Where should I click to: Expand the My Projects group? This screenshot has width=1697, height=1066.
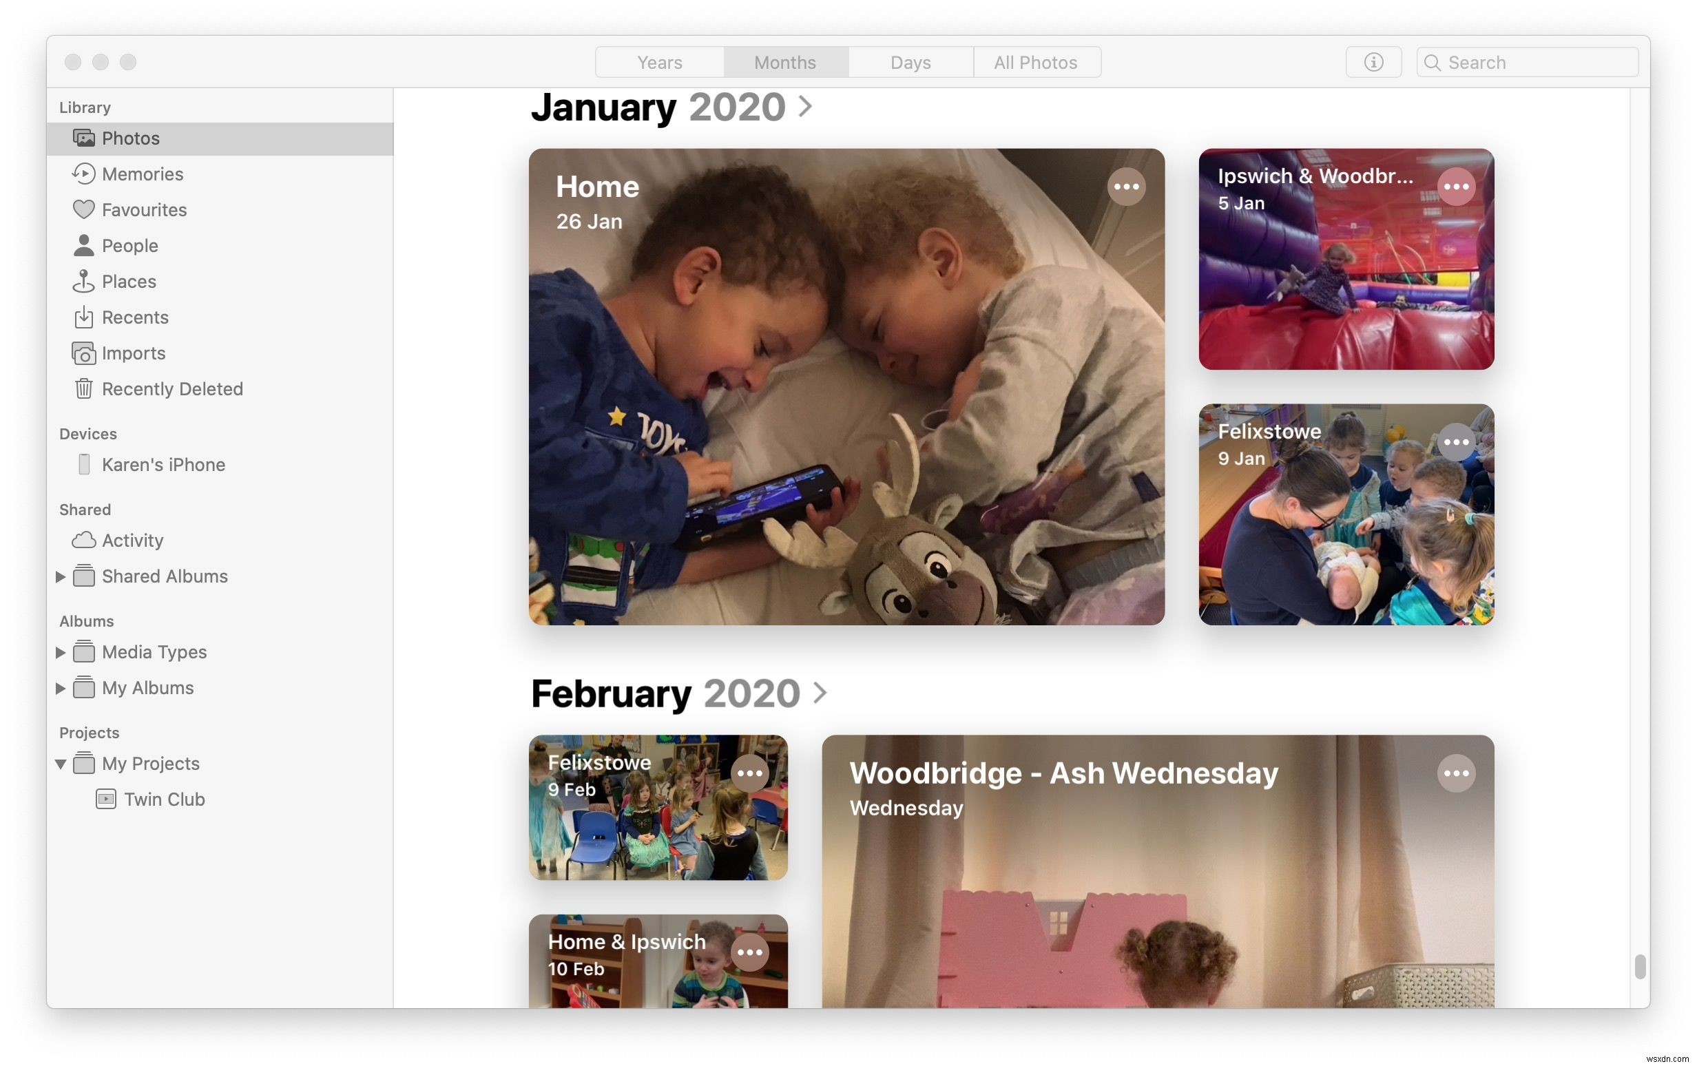pyautogui.click(x=58, y=764)
